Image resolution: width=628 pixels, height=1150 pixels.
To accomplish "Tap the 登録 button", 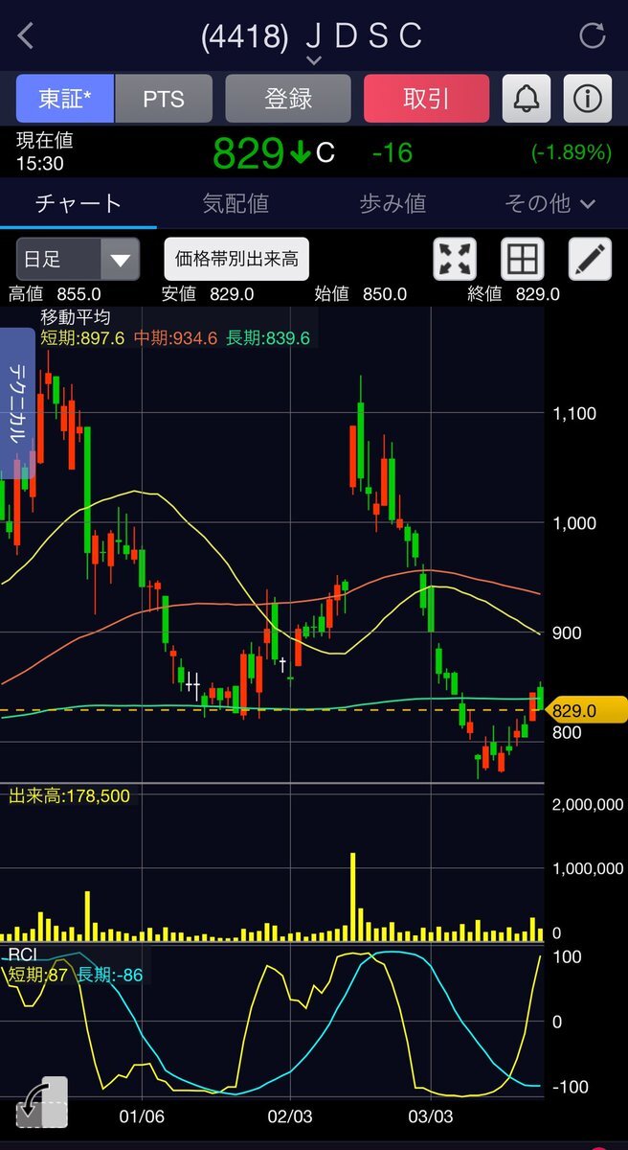I will pos(288,99).
